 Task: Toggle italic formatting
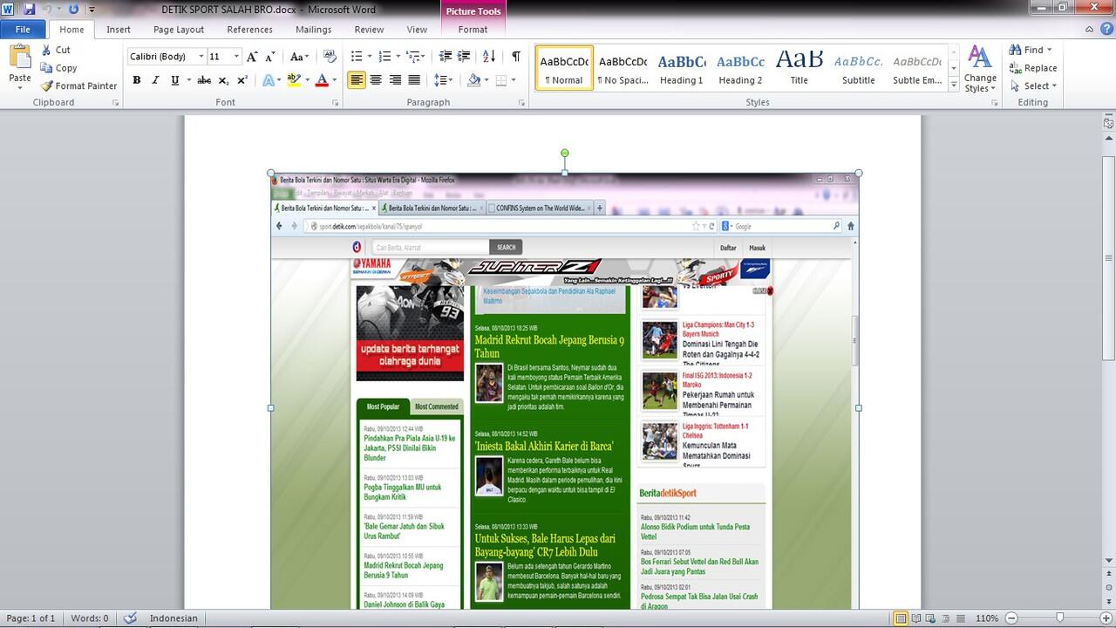click(155, 80)
